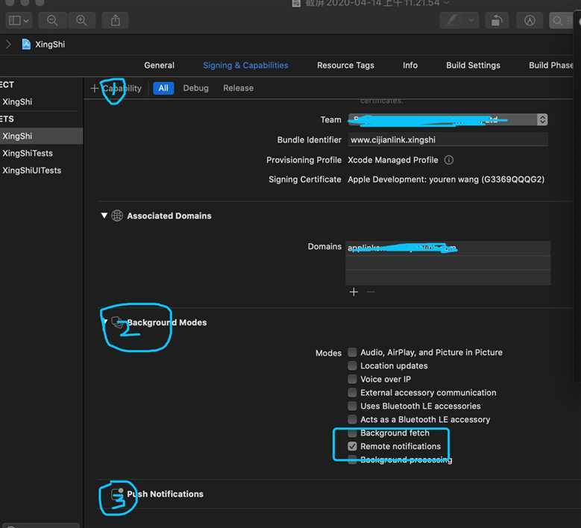581x528 pixels.
Task: Open the Resource Tags tab
Action: point(345,65)
